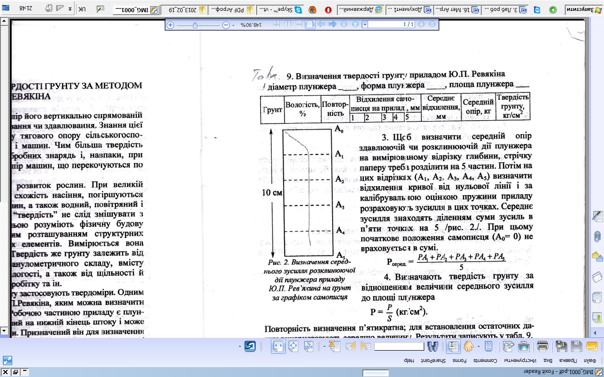The width and height of the screenshot is (604, 377).
Task: Click the zoom slider handle
Action: (195, 25)
